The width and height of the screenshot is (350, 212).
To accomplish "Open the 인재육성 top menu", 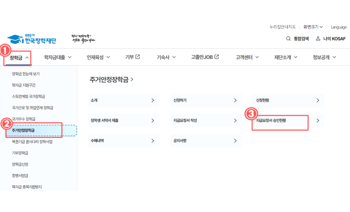I will (98, 57).
